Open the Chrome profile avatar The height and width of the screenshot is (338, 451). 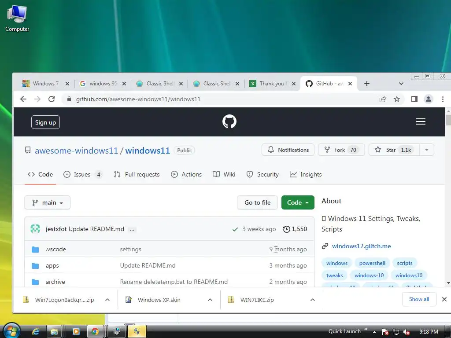(428, 99)
